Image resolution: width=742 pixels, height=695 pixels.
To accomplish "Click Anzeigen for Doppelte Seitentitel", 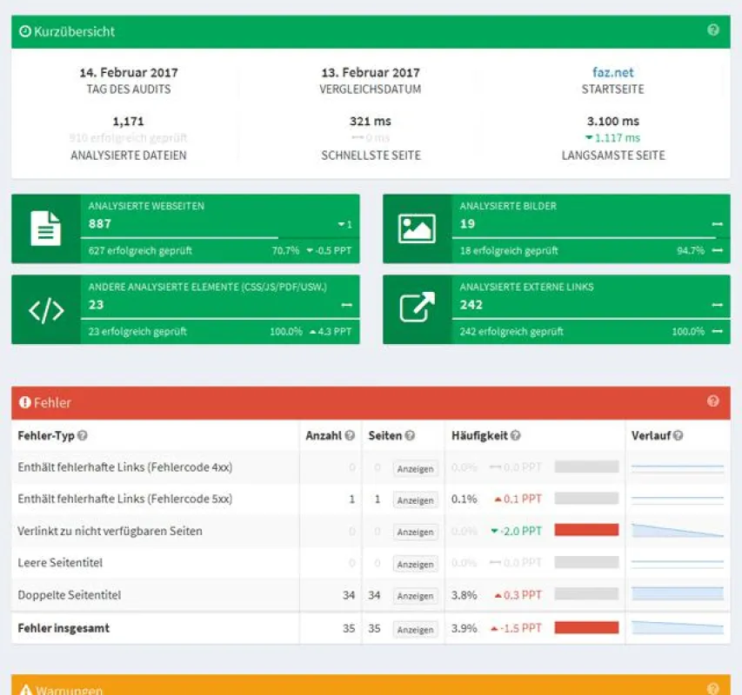I will [415, 596].
